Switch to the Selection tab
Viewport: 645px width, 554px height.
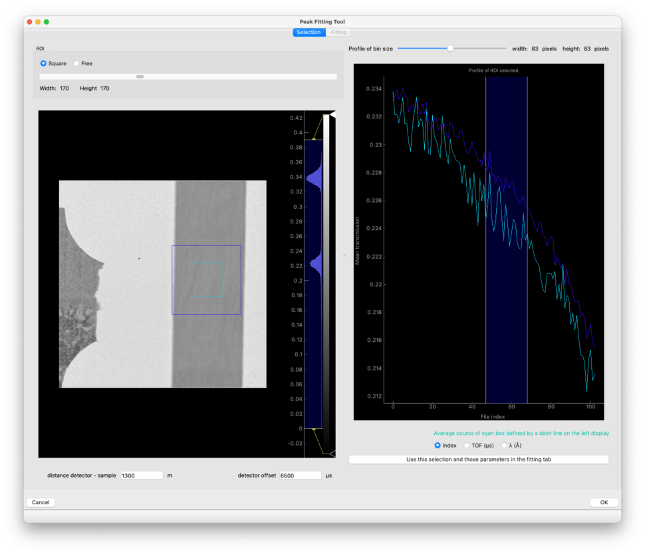click(x=309, y=32)
